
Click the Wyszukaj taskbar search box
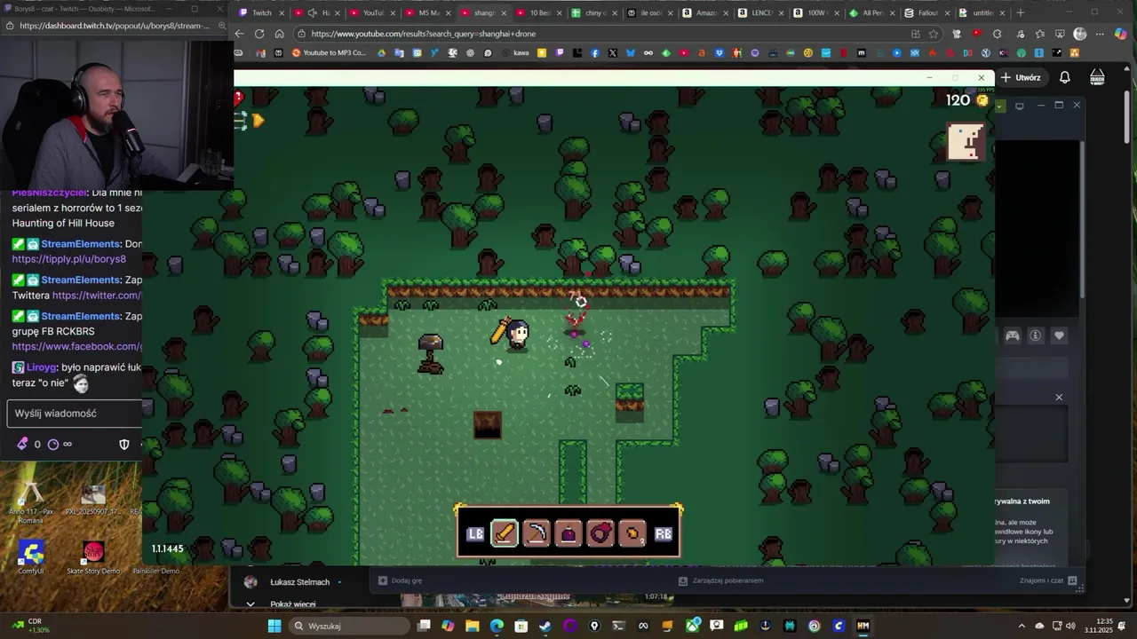click(350, 626)
